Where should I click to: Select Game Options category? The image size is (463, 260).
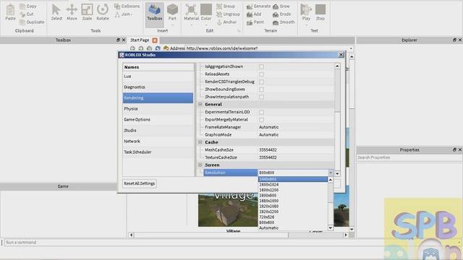[158, 120]
